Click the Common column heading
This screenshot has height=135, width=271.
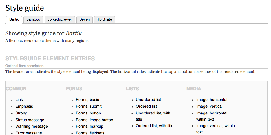pyautogui.click(x=16, y=89)
